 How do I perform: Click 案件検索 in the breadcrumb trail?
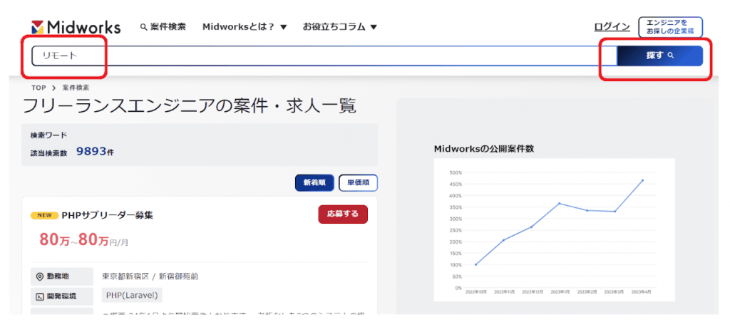76,88
